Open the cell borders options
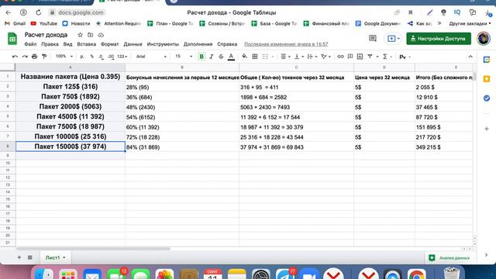 [255, 57]
